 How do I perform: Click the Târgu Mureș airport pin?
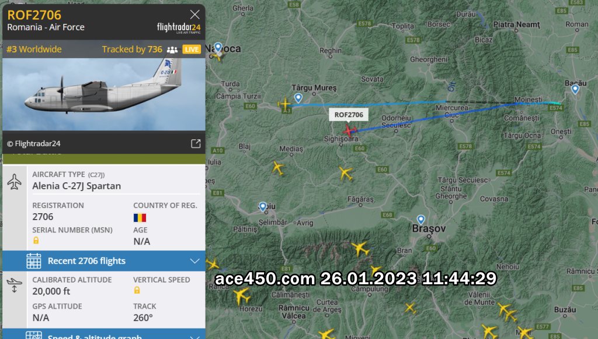298,98
